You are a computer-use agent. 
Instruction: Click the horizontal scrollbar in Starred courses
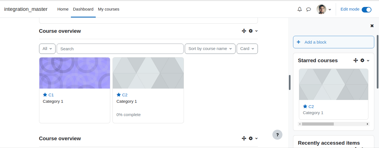334,124
